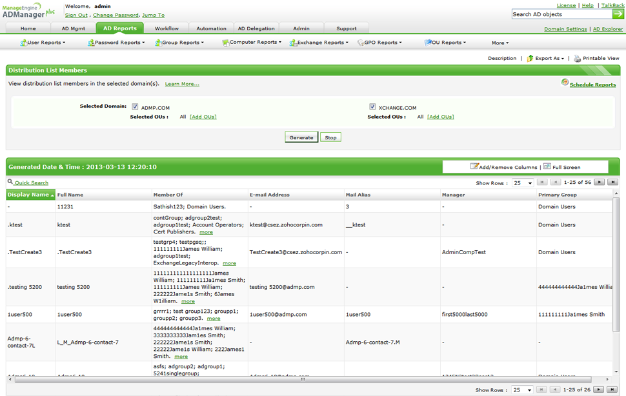626x396 pixels.
Task: Expand the Exchange Reports menu
Action: pyautogui.click(x=319, y=43)
